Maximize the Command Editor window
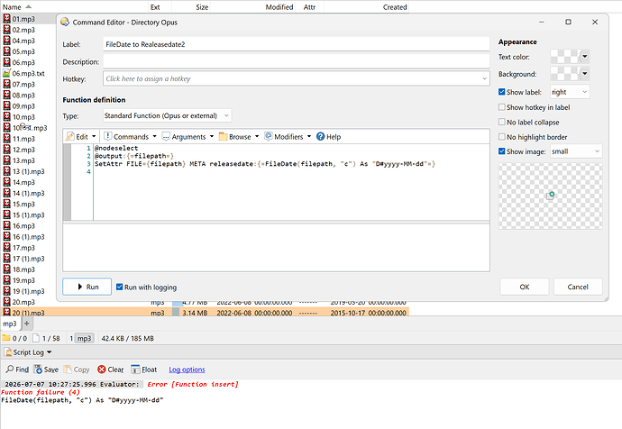The image size is (622, 429). [568, 23]
